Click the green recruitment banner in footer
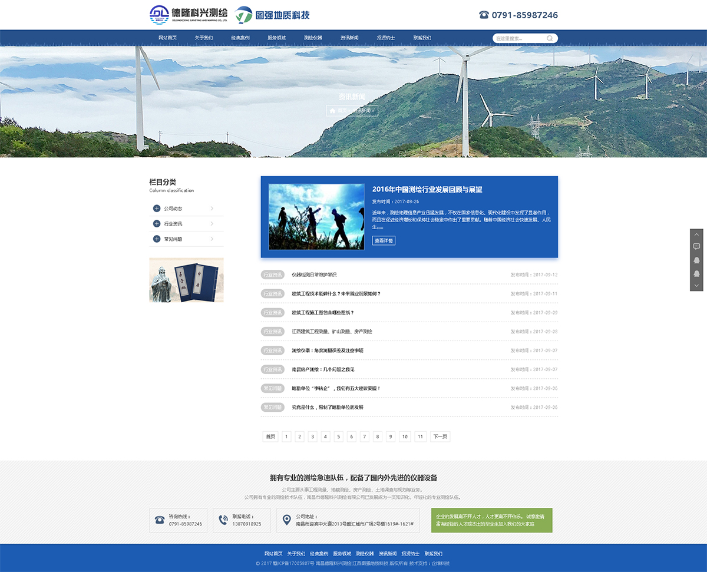The image size is (707, 572). click(492, 520)
